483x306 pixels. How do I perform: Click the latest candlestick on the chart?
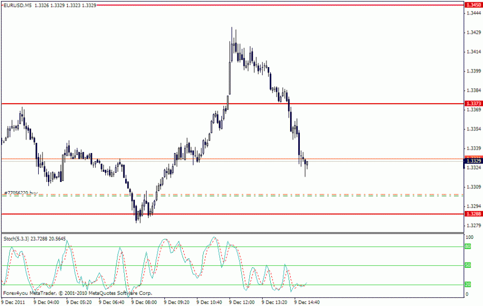click(307, 164)
